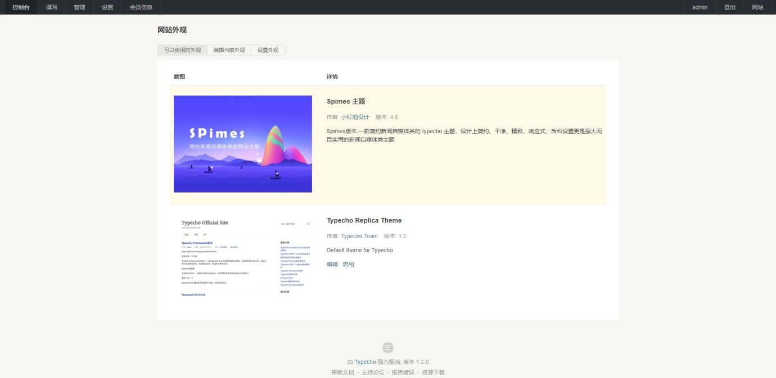Open the 管理 menu

tap(79, 7)
